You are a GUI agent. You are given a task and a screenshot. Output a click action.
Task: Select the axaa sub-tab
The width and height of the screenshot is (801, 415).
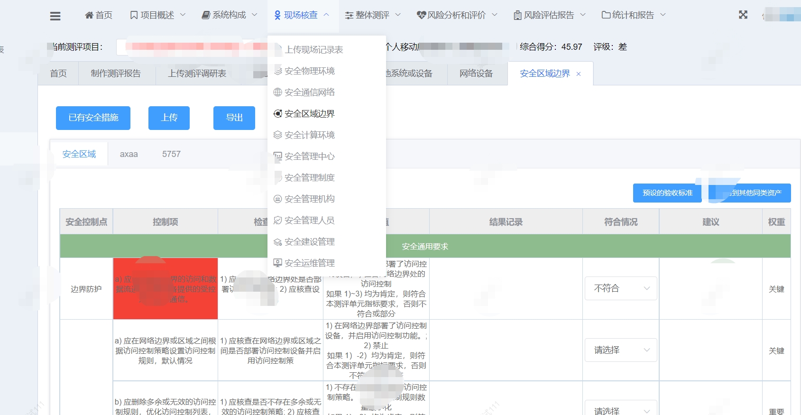click(129, 154)
